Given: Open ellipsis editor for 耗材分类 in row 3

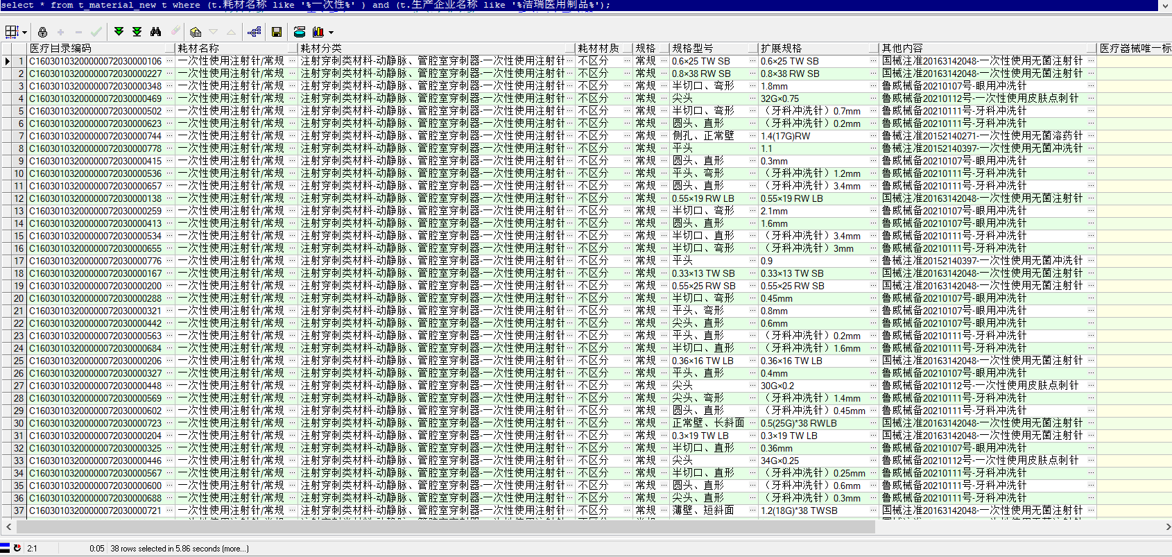Looking at the screenshot, I should 570,86.
